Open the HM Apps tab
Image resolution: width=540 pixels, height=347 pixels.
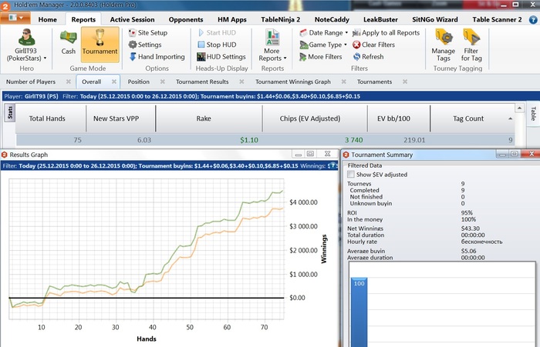pos(232,19)
